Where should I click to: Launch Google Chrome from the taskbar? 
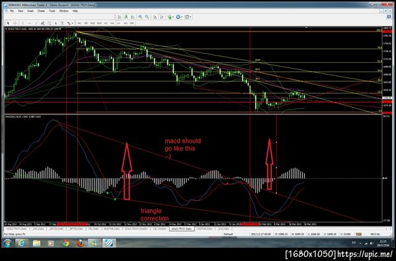click(x=66, y=243)
